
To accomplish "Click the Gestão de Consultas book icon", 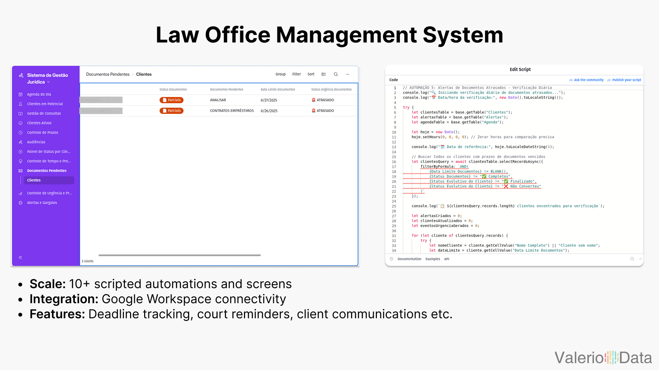I will 21,113.
